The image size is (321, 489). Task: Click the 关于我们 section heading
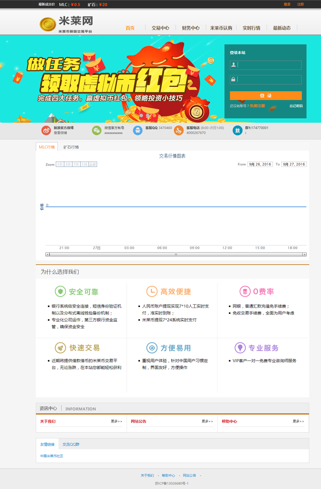pos(48,421)
